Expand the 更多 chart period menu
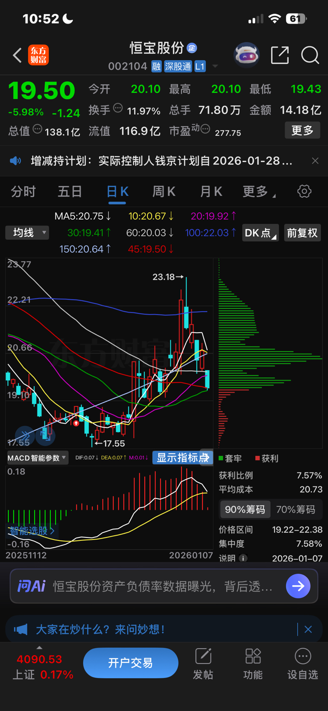This screenshot has height=711, width=328. click(259, 192)
